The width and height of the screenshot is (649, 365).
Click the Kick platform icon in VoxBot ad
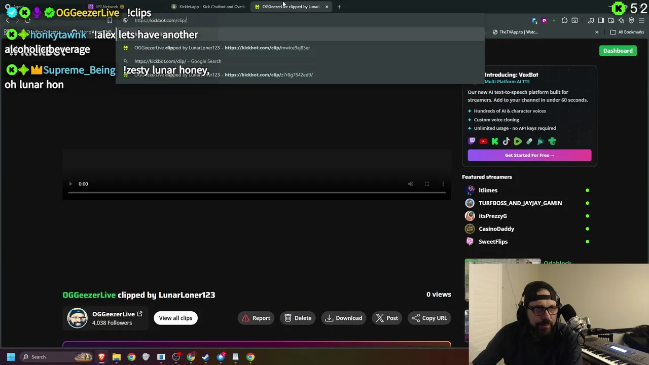tap(495, 141)
